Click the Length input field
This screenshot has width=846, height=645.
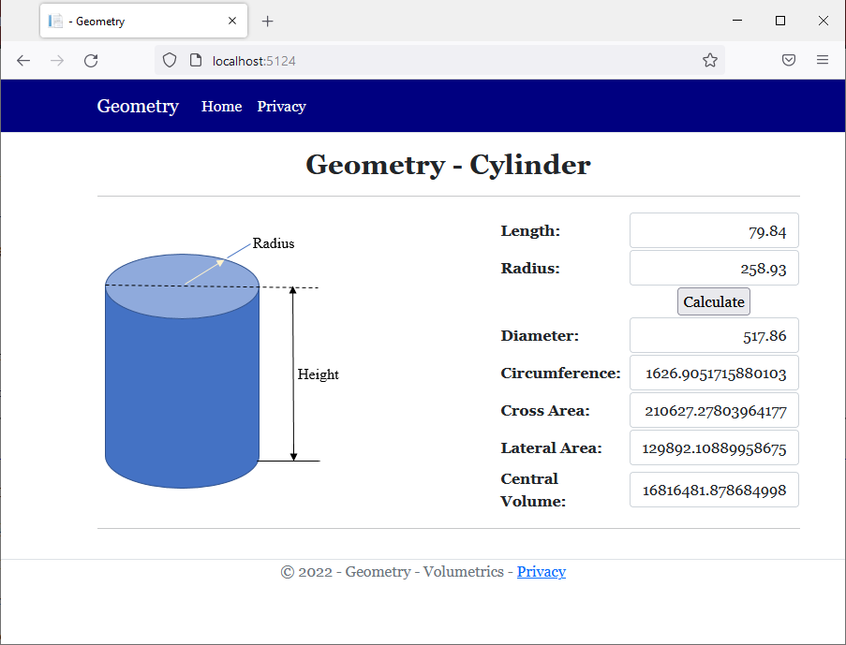point(714,231)
